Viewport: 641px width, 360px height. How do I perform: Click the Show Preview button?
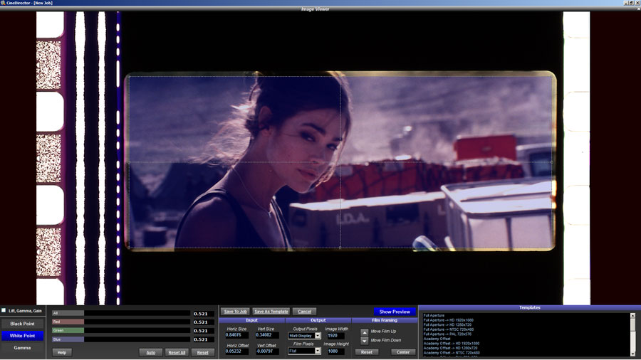click(x=395, y=312)
